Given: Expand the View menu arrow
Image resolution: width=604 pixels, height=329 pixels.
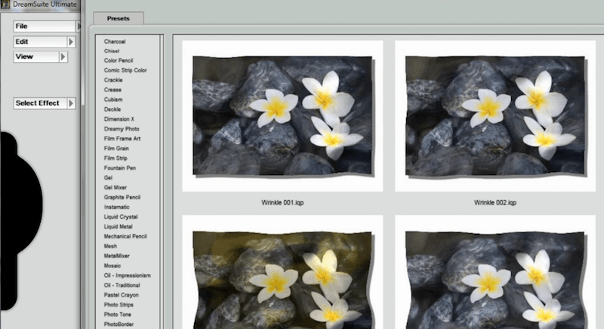Looking at the screenshot, I should [63, 57].
